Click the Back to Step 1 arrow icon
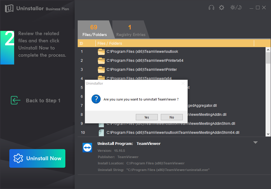 [15, 100]
